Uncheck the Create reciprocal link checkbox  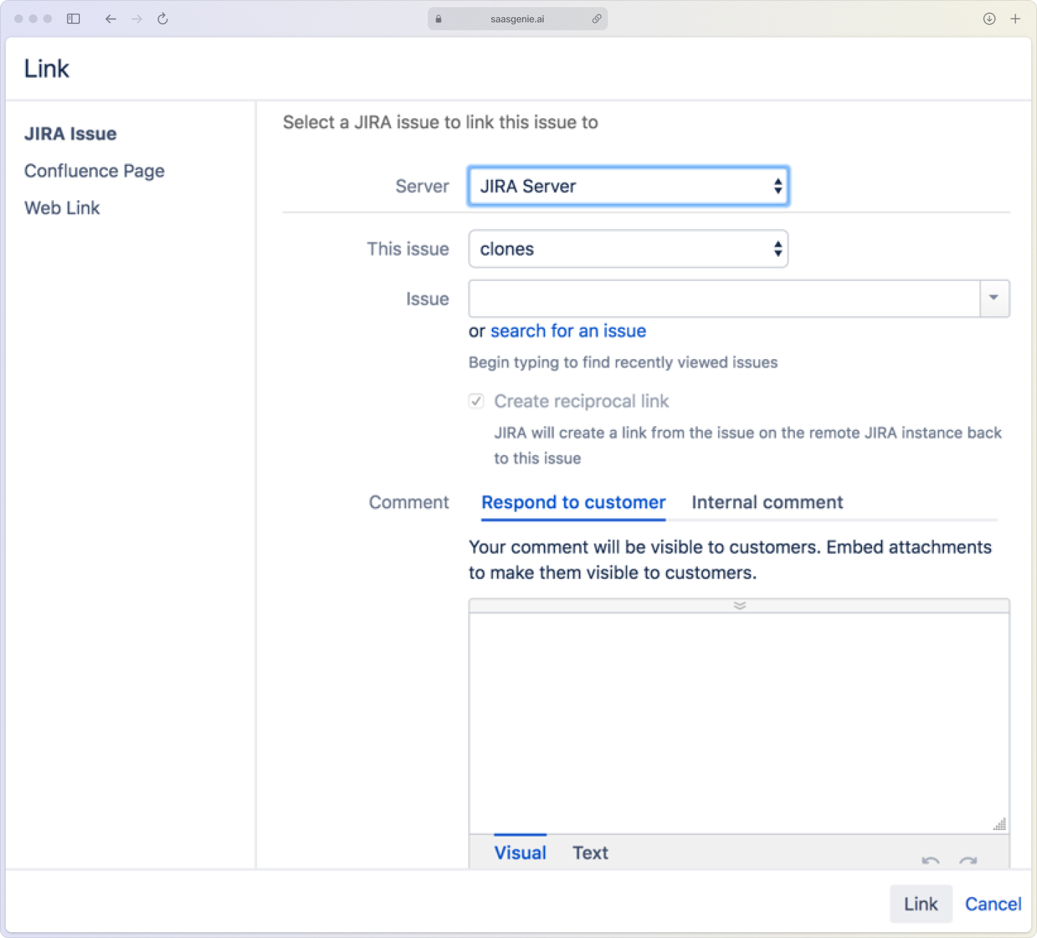click(476, 401)
